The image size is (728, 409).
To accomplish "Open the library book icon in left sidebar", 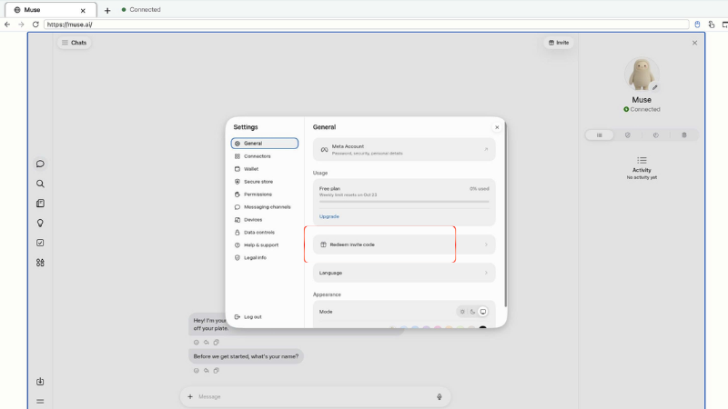I will [40, 203].
